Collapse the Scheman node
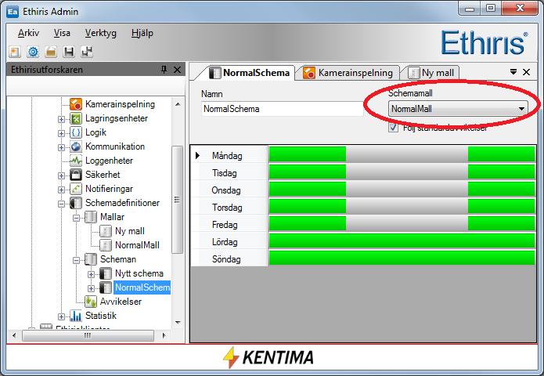544x376 pixels. click(x=77, y=260)
